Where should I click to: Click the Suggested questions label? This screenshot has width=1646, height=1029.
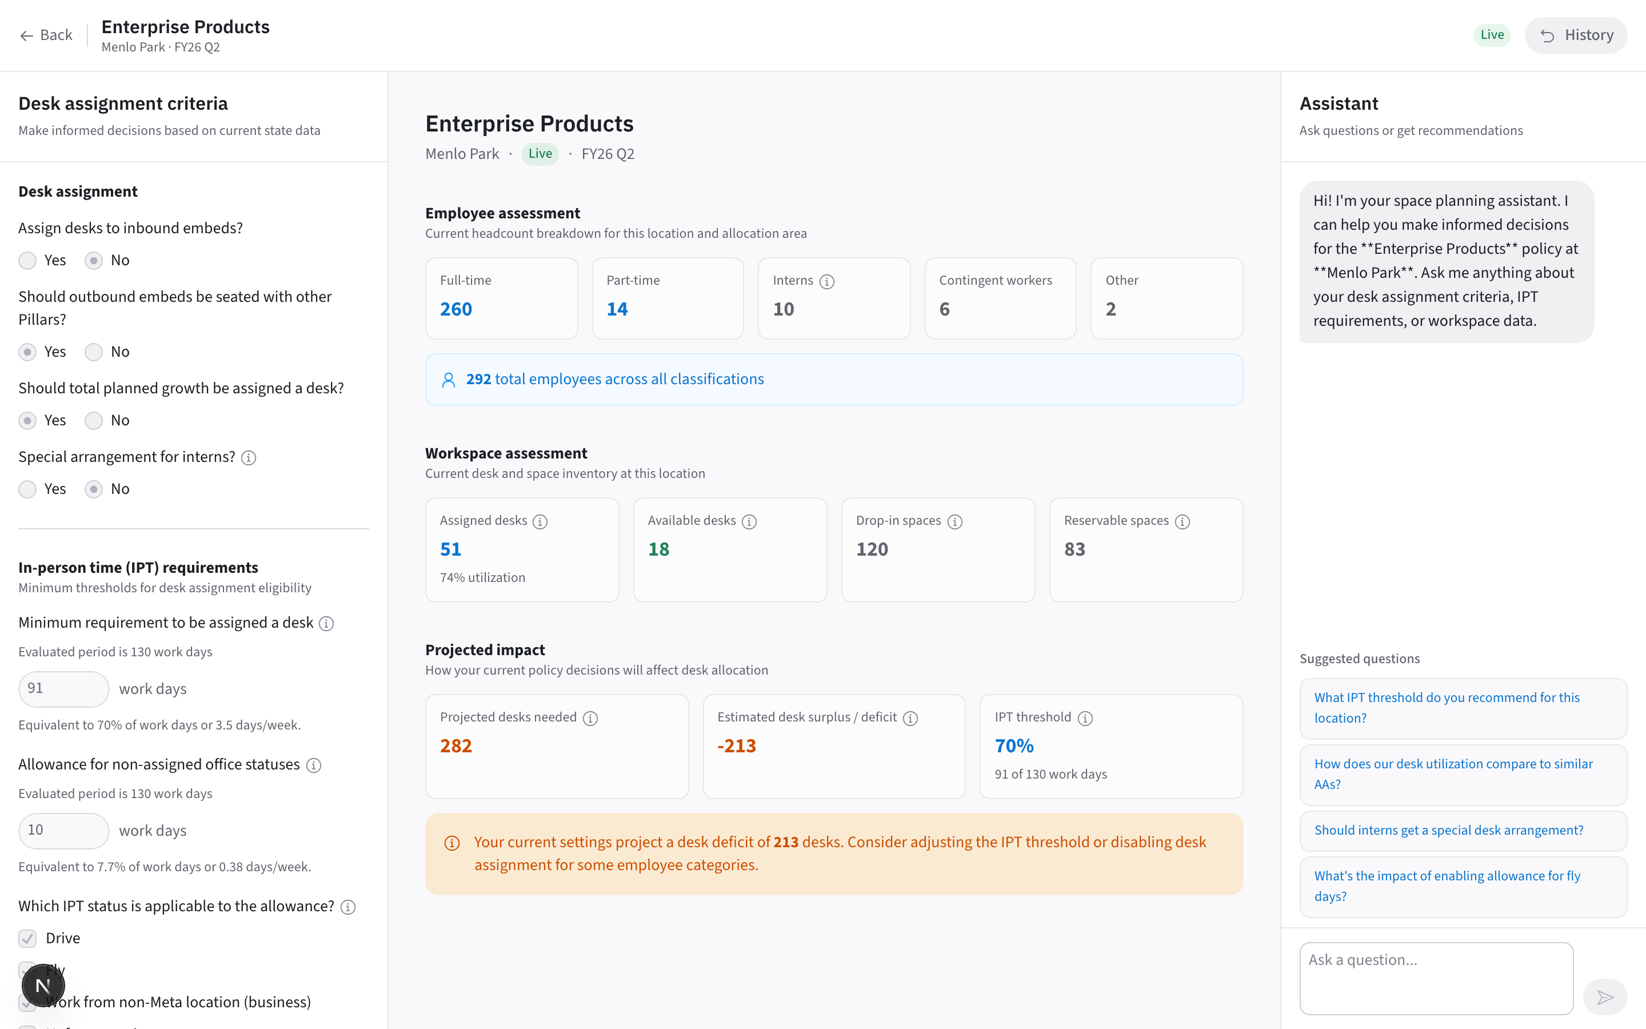[1360, 659]
